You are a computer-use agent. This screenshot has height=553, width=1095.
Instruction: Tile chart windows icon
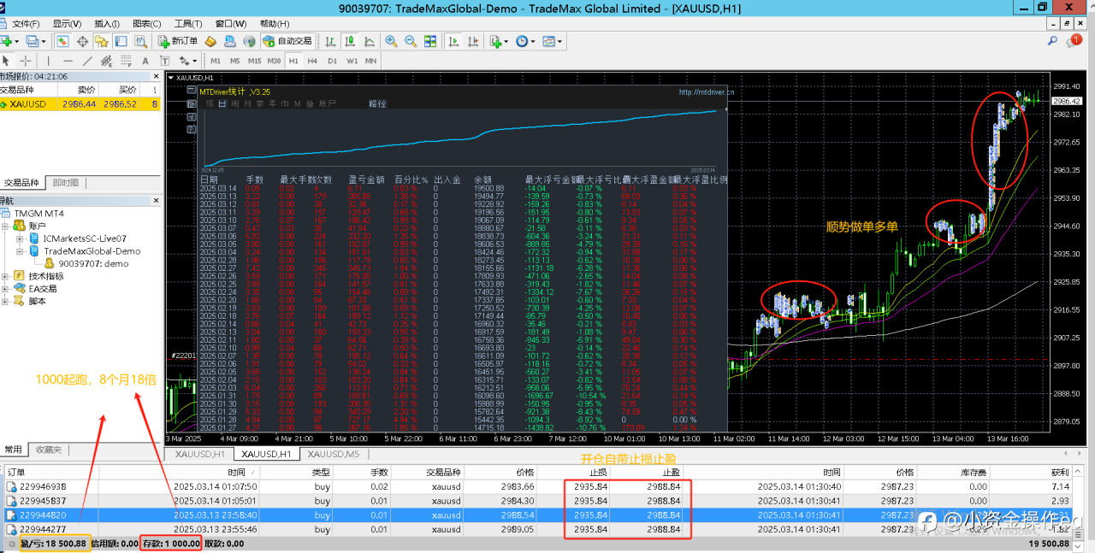pyautogui.click(x=429, y=41)
